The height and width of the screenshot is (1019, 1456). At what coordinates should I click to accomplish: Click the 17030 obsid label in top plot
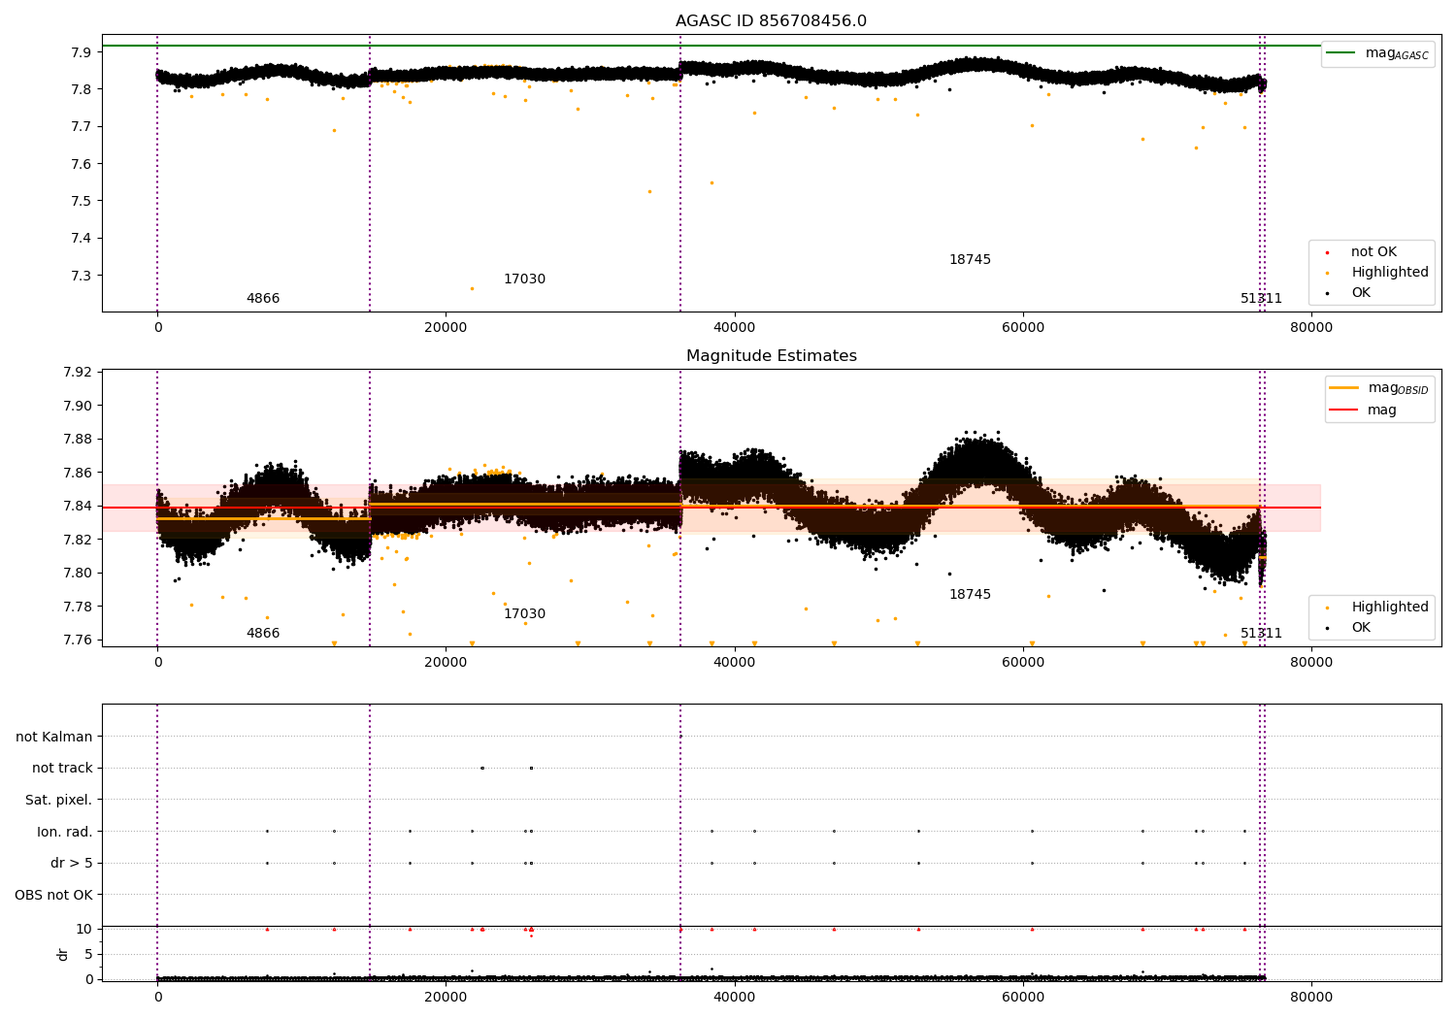(524, 279)
